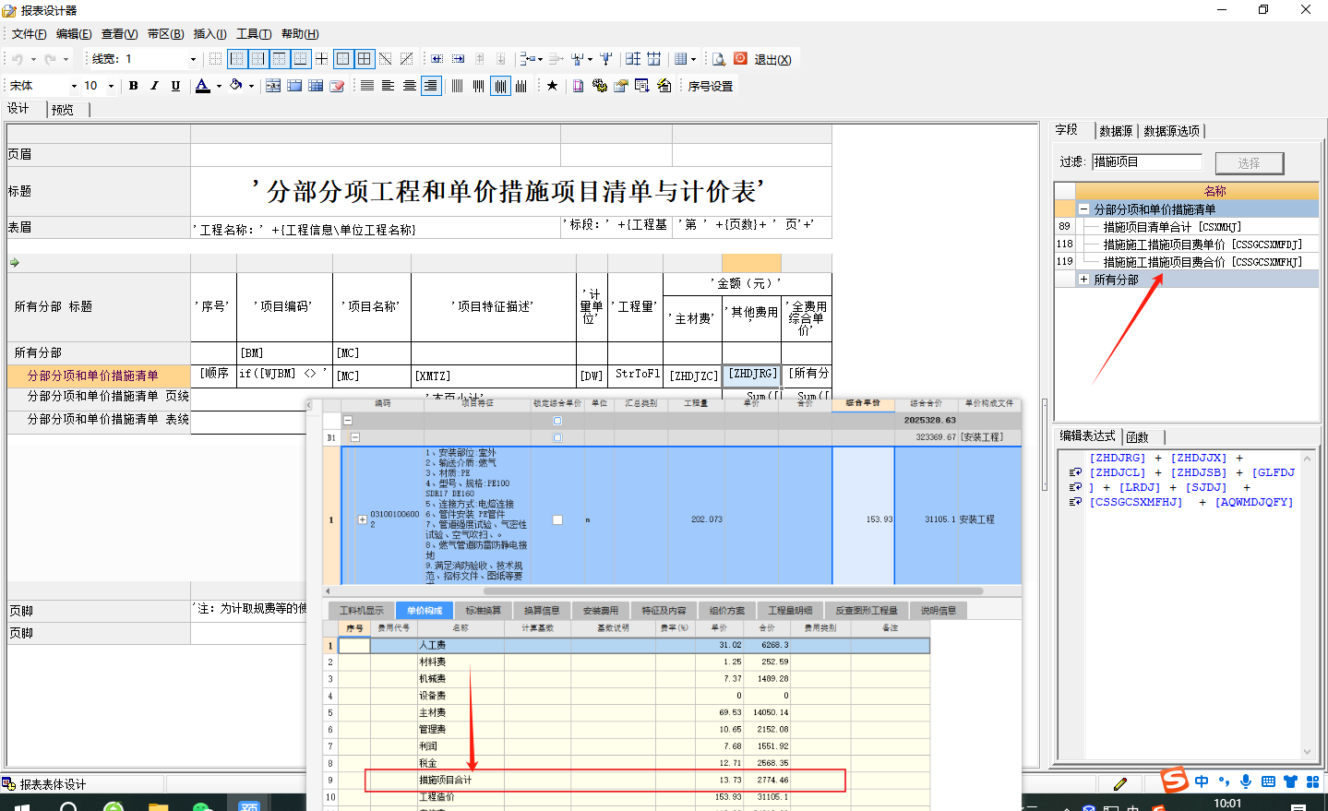Click the bold formatting button

133,86
